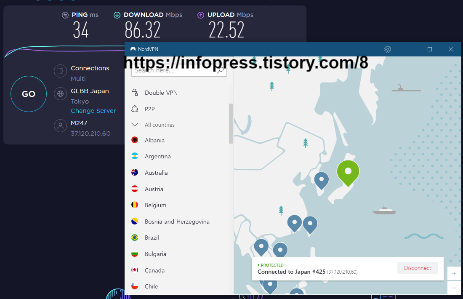The width and height of the screenshot is (463, 299).
Task: Click the Belgium flag icon
Action: pyautogui.click(x=135, y=205)
